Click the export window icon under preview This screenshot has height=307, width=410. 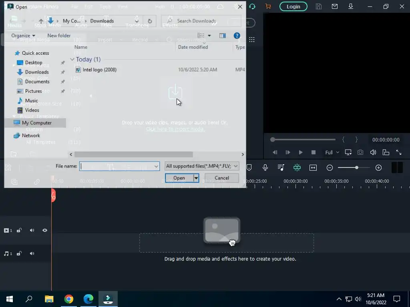386,152
